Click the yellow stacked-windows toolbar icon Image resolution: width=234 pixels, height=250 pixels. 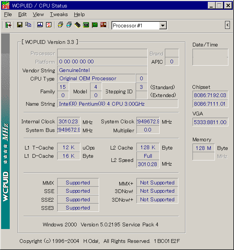click(x=61, y=25)
